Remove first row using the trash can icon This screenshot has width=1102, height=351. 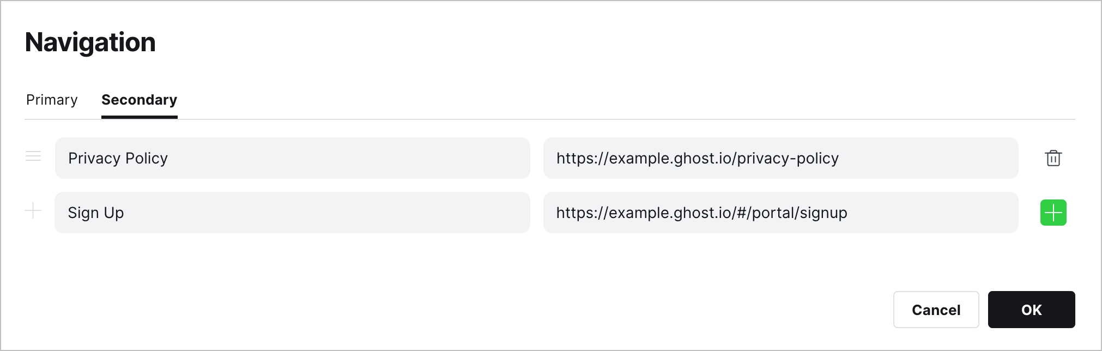(1053, 158)
